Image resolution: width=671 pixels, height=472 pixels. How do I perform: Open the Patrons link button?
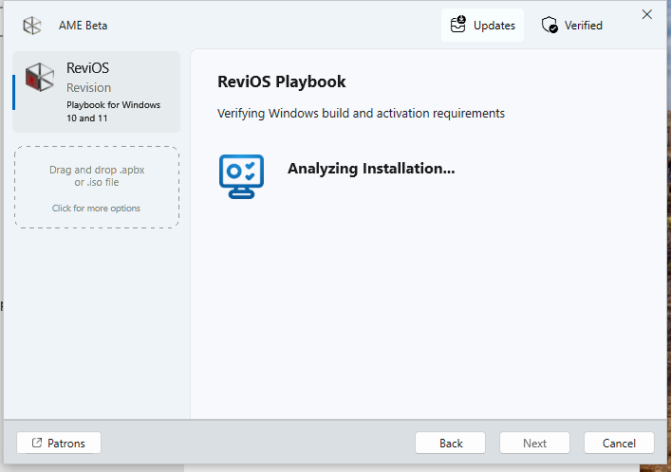click(59, 443)
